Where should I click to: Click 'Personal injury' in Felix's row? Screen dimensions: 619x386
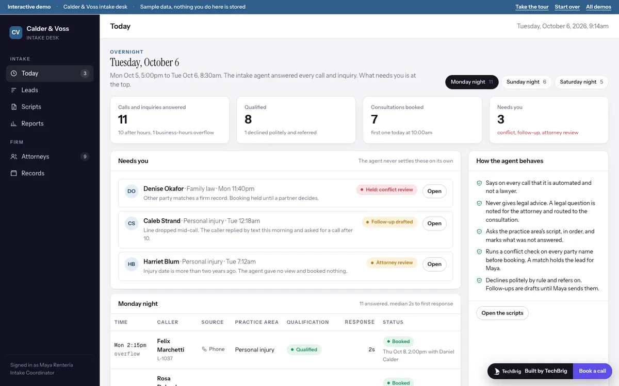(255, 349)
